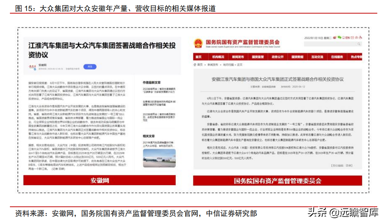Click the figure title 图 15

point(115,8)
